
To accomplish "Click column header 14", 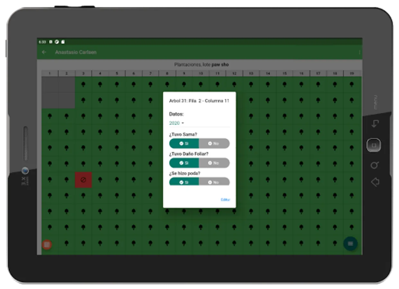I will click(268, 74).
